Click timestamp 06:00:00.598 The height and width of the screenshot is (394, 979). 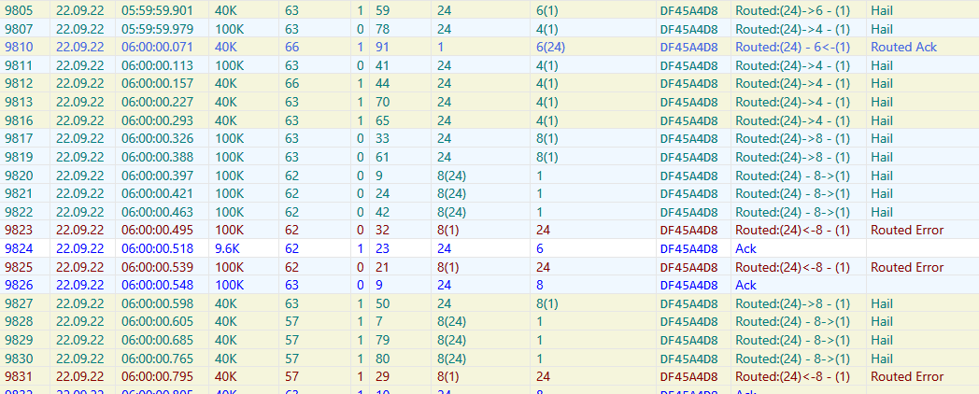click(157, 303)
